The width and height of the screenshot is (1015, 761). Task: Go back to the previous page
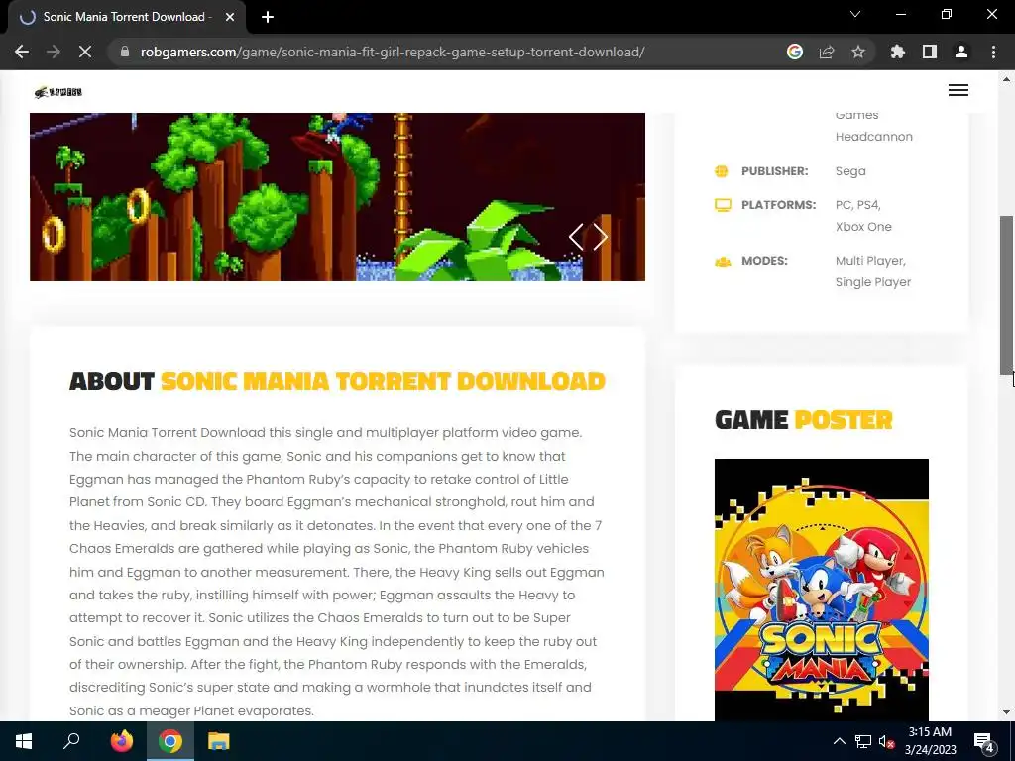pos(22,52)
